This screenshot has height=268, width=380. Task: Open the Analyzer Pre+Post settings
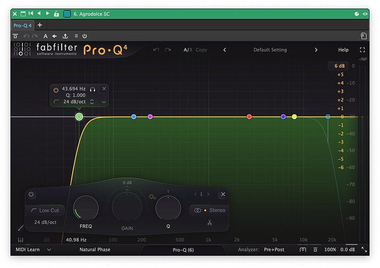274,249
